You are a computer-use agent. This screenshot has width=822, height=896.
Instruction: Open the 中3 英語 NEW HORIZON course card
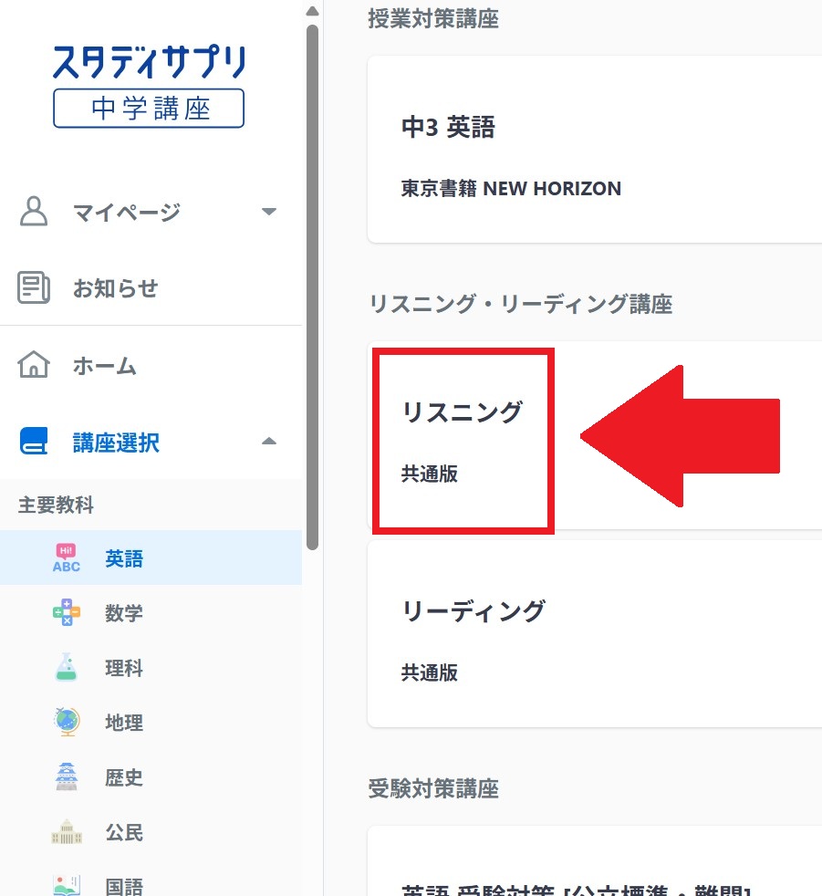(x=593, y=151)
